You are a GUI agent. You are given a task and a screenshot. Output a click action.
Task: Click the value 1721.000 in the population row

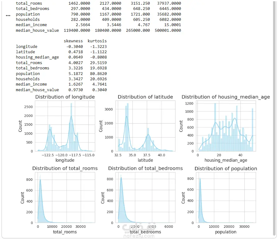140,14
